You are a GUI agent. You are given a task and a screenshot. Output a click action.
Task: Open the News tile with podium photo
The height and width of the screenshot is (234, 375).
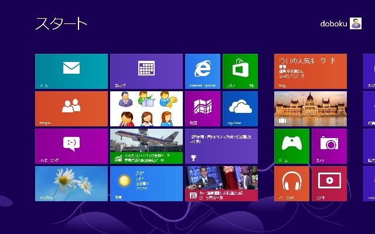221,184
